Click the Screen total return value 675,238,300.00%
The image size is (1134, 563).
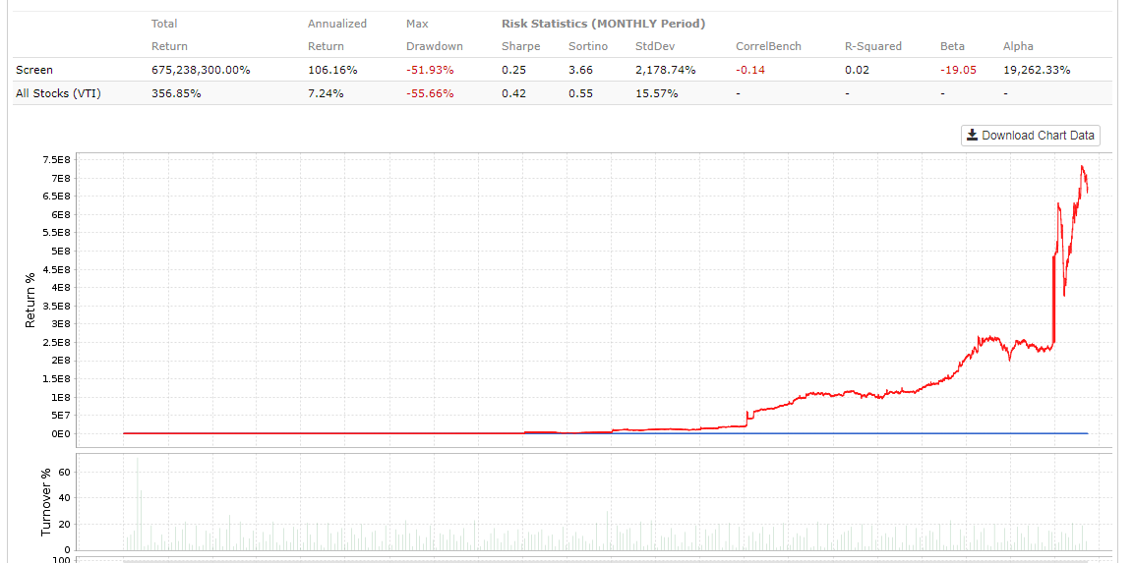201,70
